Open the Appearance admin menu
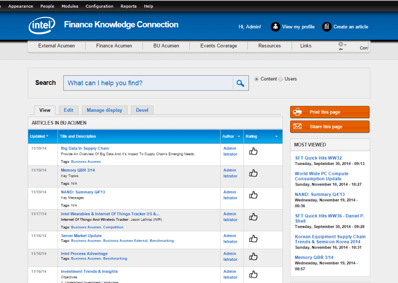 21,6
